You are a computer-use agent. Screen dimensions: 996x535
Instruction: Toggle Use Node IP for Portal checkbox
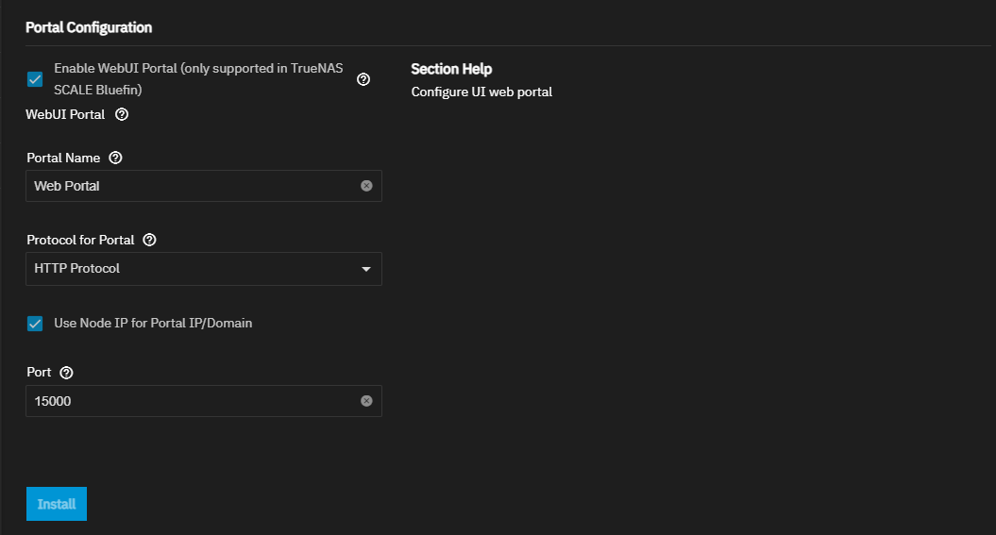pyautogui.click(x=35, y=324)
